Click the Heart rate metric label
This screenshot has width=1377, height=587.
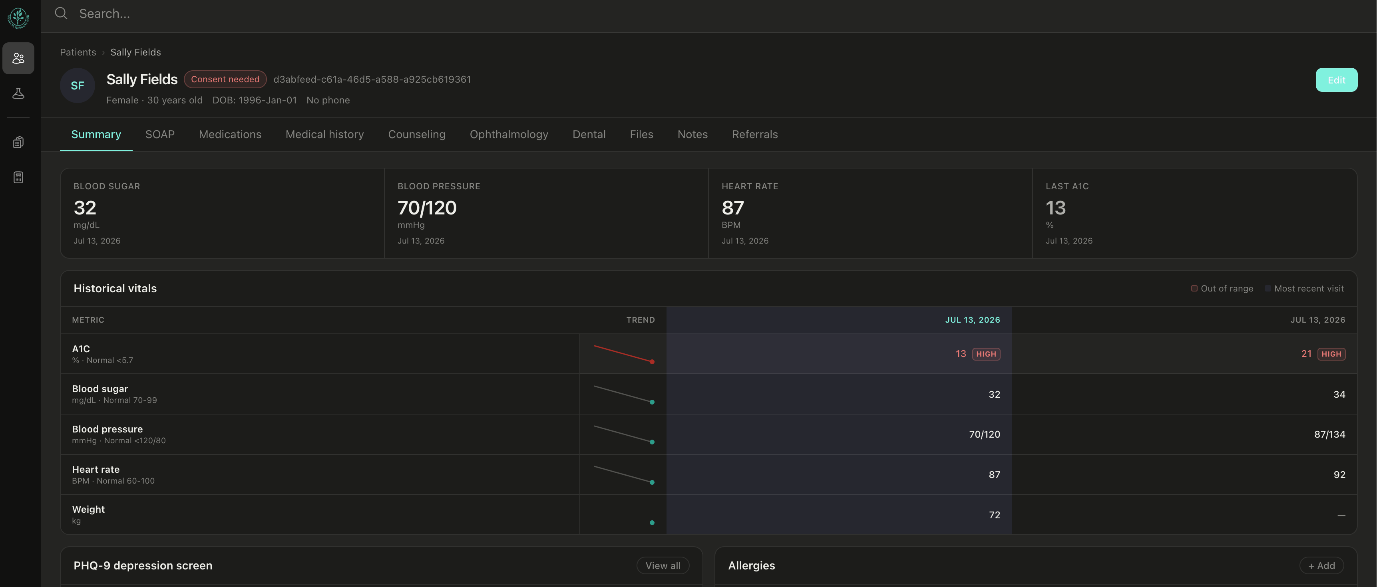(x=96, y=470)
